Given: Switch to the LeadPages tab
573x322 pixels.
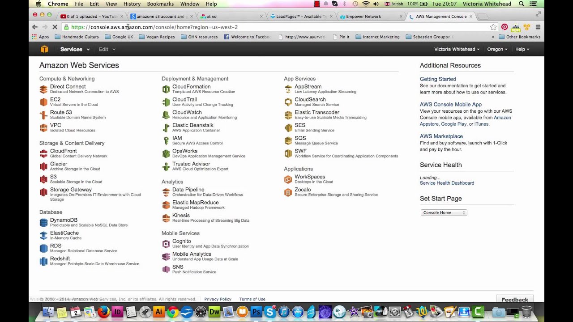Looking at the screenshot, I should [x=300, y=17].
